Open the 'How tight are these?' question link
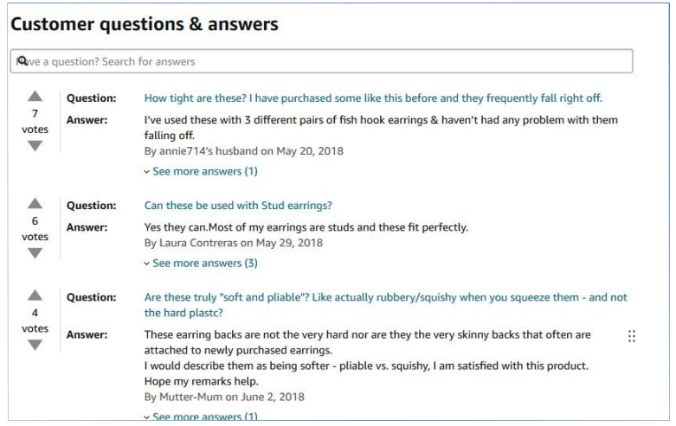This screenshot has width=676, height=426. click(x=373, y=99)
